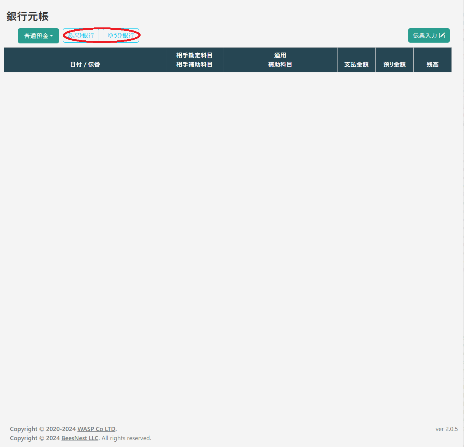Select the 支払金額 column header
464x447 pixels.
[356, 64]
